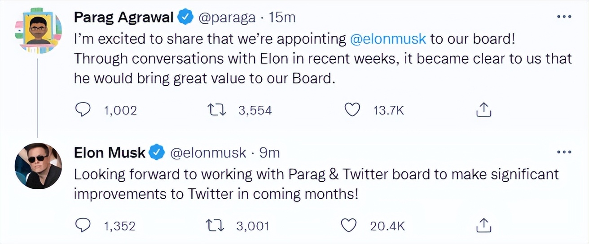Open more options on Elon's tweet
This screenshot has height=244, width=589.
(563, 152)
